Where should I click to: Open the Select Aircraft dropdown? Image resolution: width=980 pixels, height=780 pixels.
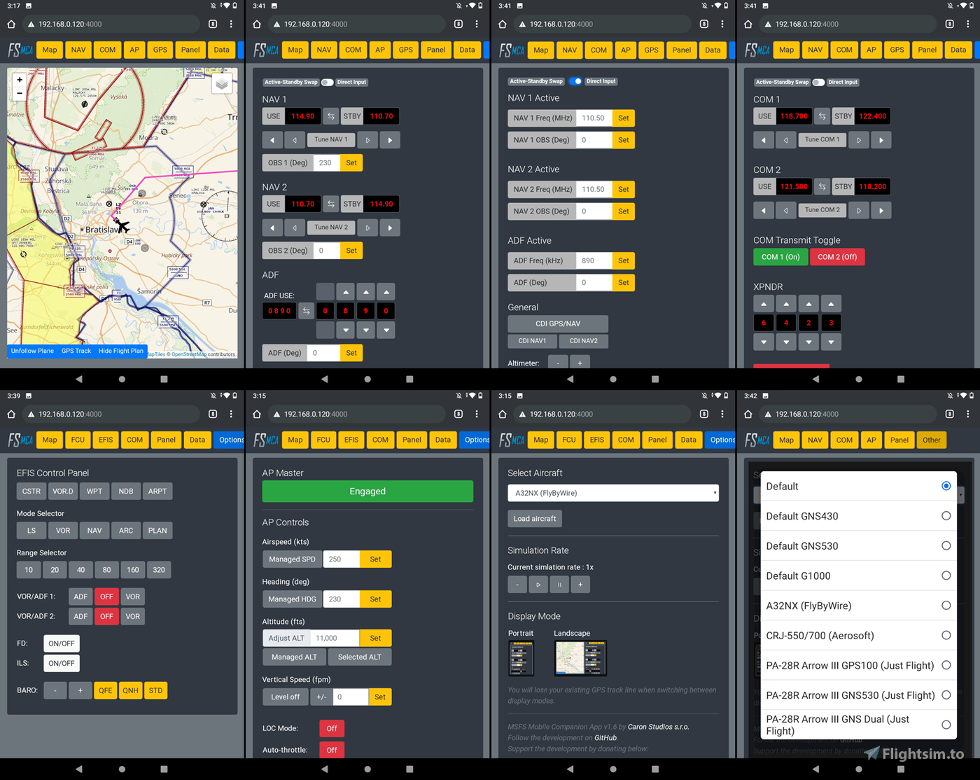click(612, 492)
